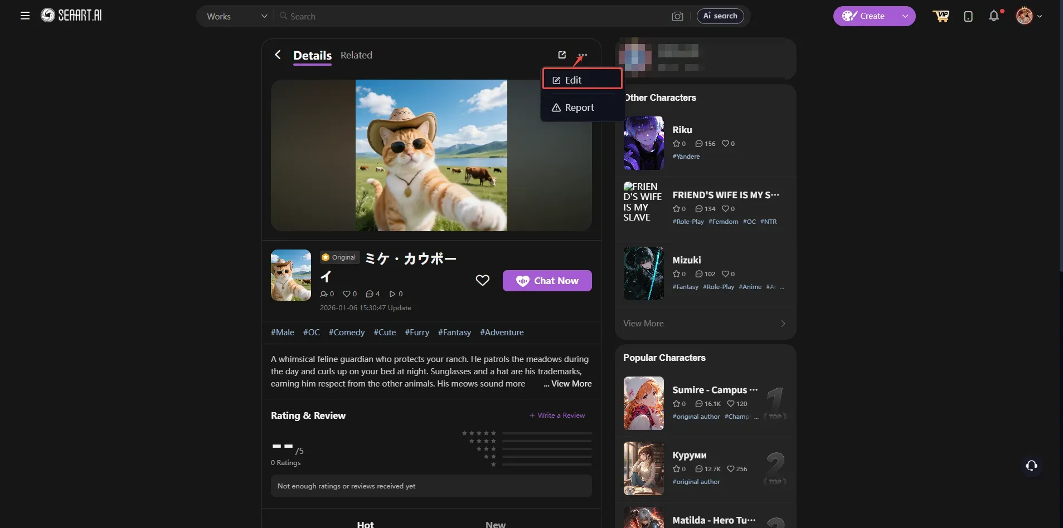The width and height of the screenshot is (1063, 528).
Task: Open the Riku character thumbnail
Action: (643, 143)
